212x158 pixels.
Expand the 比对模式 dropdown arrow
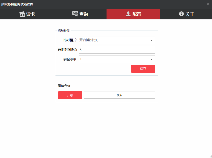click(x=151, y=40)
